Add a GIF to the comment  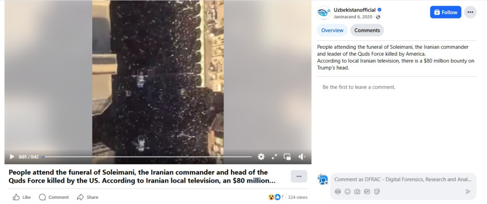point(367,192)
